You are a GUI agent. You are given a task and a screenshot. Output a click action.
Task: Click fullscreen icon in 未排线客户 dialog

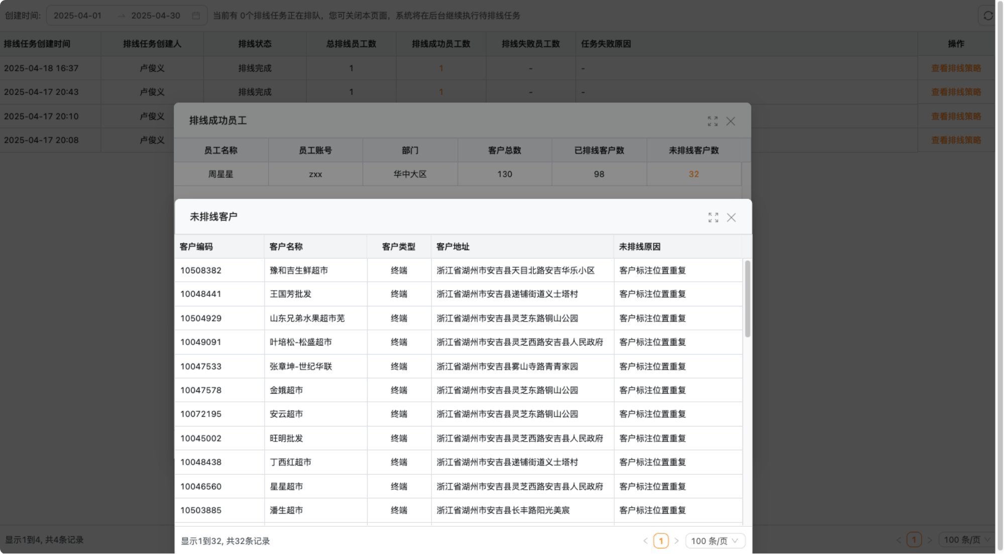click(x=713, y=217)
